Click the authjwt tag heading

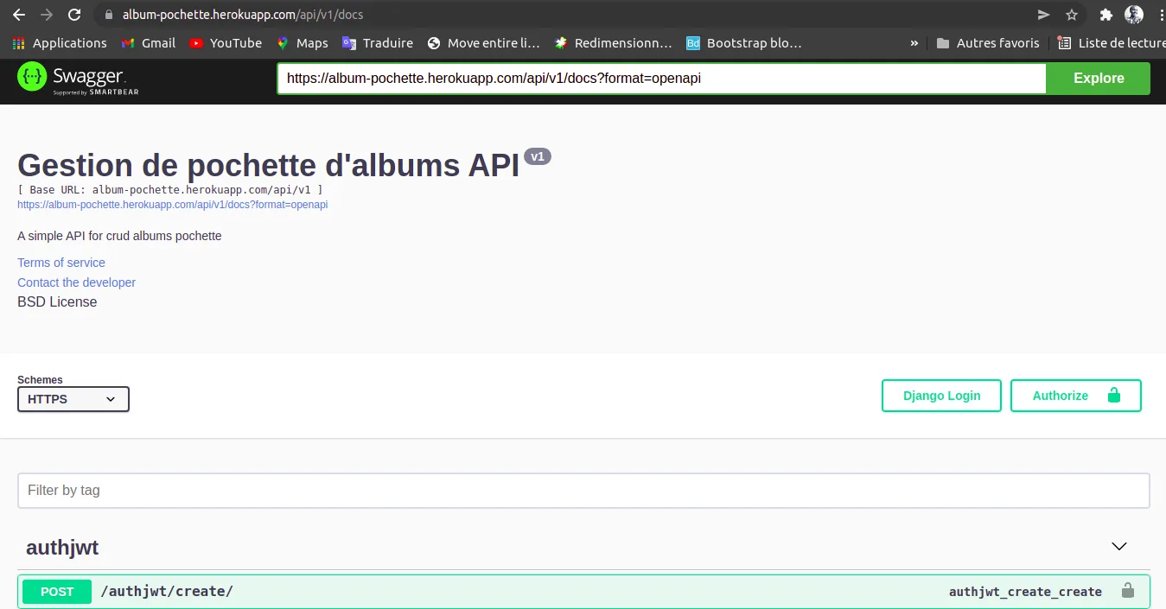click(x=62, y=548)
